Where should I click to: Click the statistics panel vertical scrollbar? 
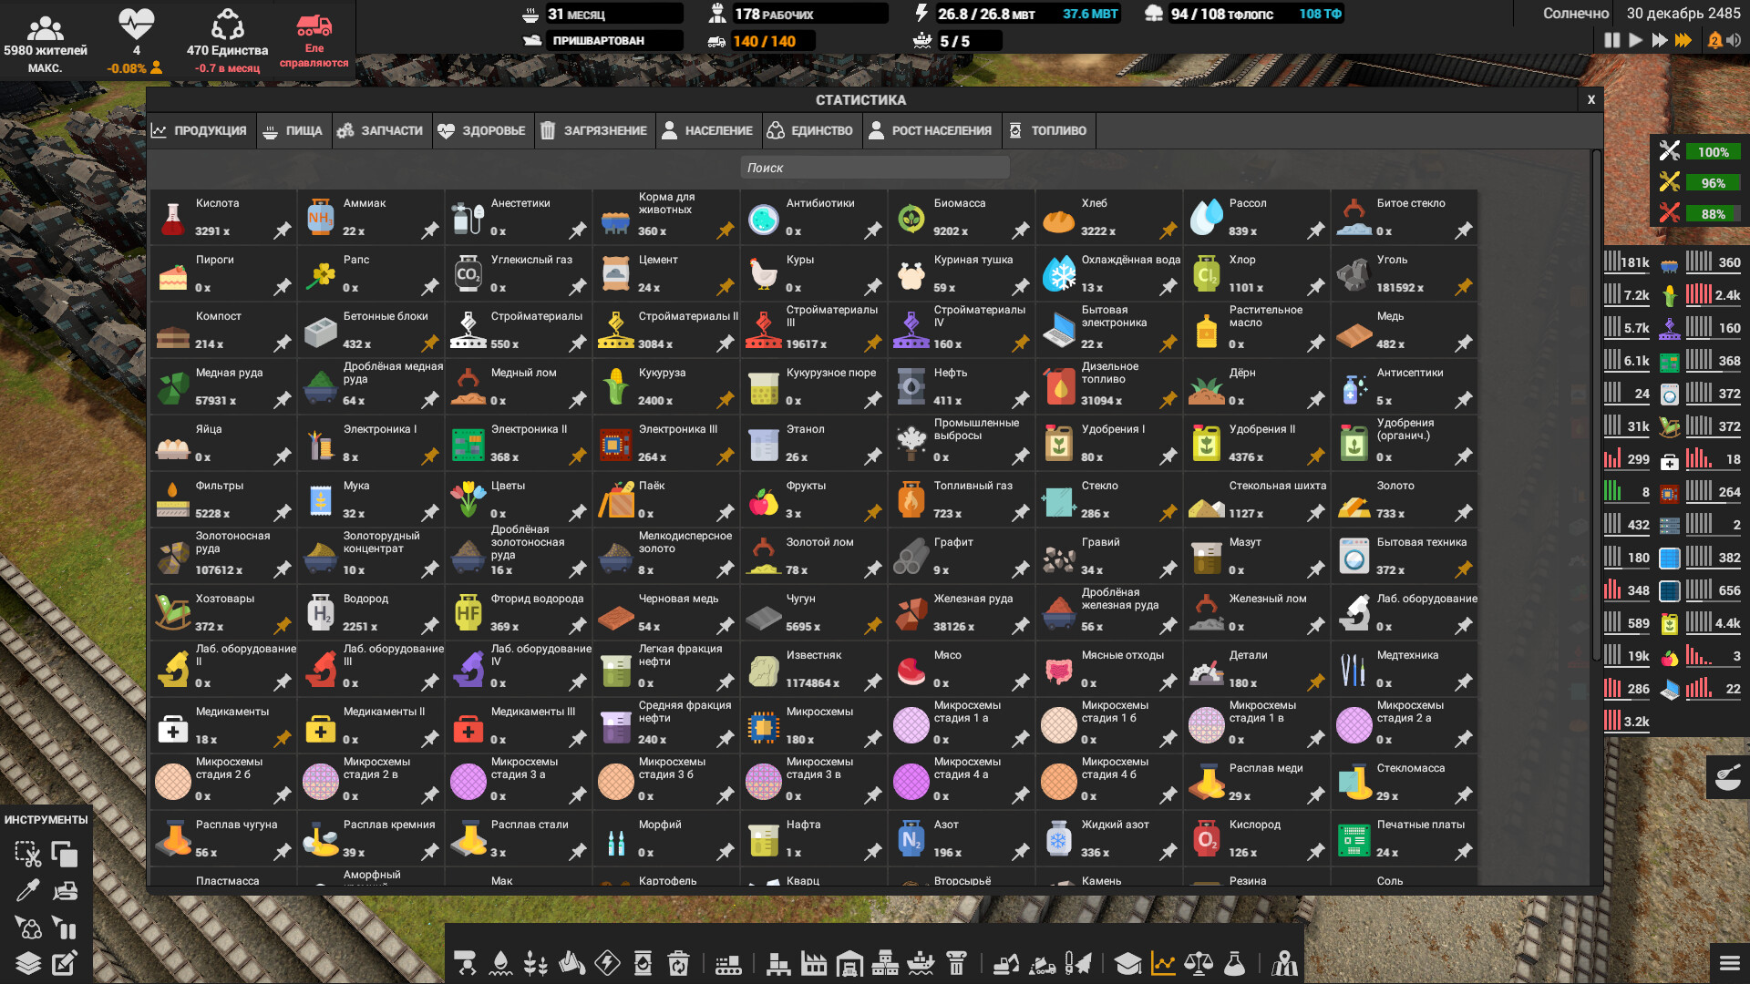[x=1596, y=405]
